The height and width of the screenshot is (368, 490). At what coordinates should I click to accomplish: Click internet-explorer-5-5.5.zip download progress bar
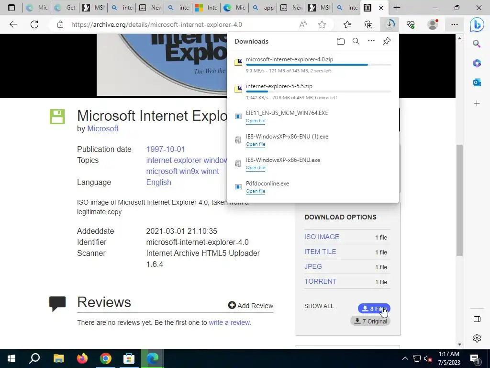pyautogui.click(x=318, y=92)
